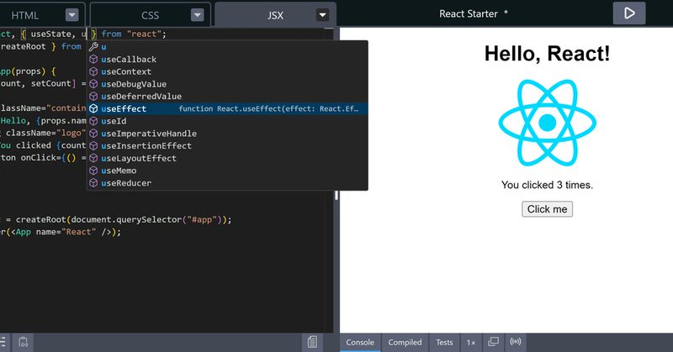Click the "react" import string in code
This screenshot has width=673, height=352.
(x=144, y=34)
